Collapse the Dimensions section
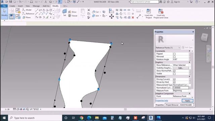 [x=189, y=76]
